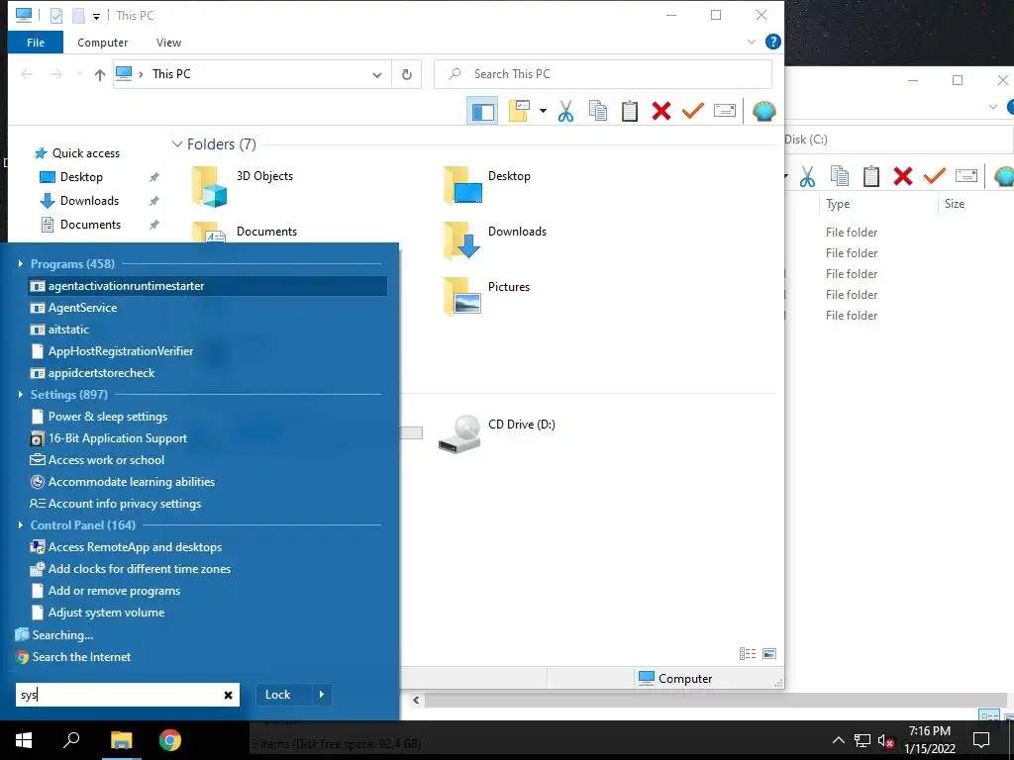Go up one level with the Up arrow
1014x760 pixels.
click(100, 74)
